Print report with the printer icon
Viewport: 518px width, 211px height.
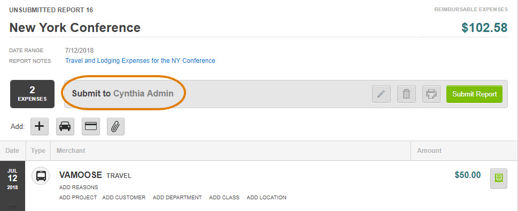tap(431, 94)
